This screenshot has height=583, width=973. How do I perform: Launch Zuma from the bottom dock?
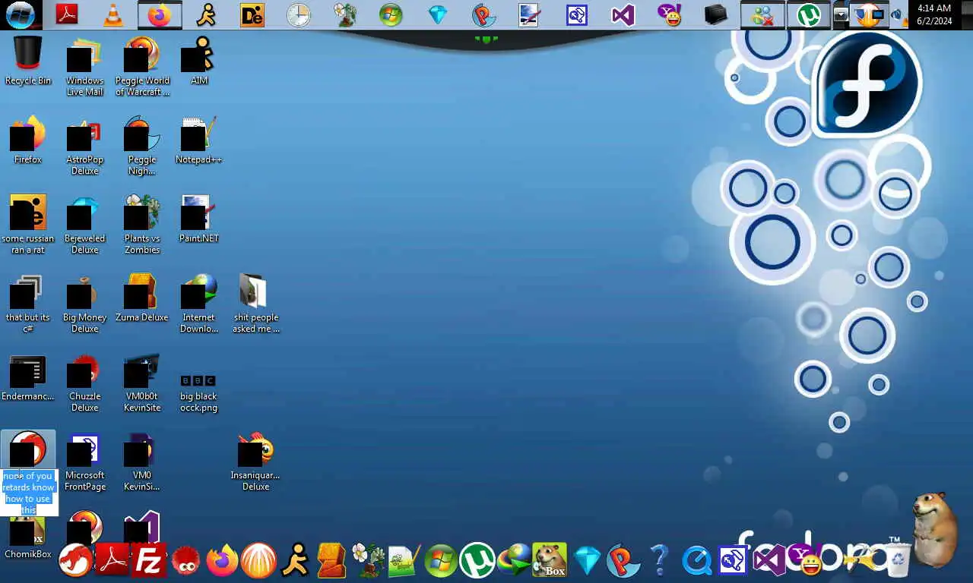(331, 562)
